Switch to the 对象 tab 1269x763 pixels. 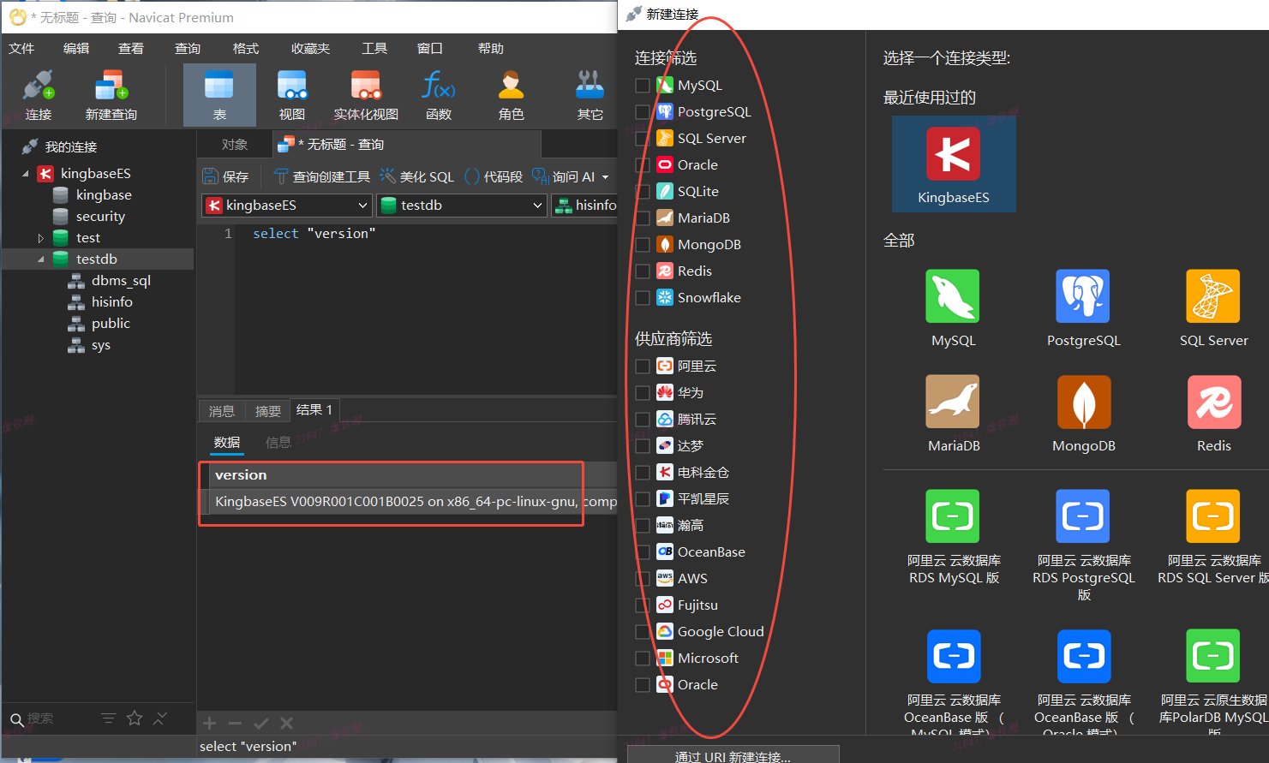pyautogui.click(x=235, y=145)
